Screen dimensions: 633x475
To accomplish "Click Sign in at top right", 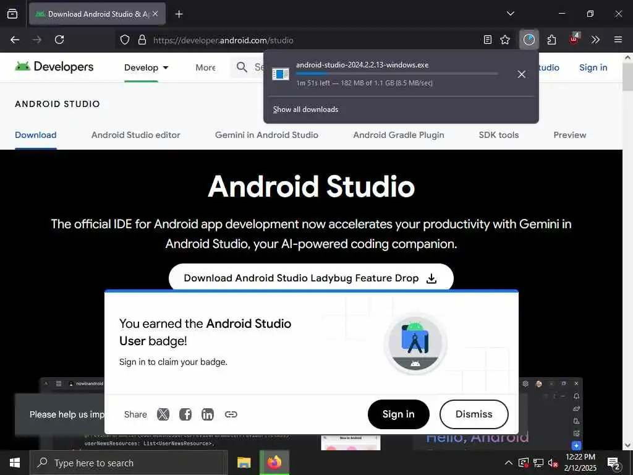I will point(593,67).
